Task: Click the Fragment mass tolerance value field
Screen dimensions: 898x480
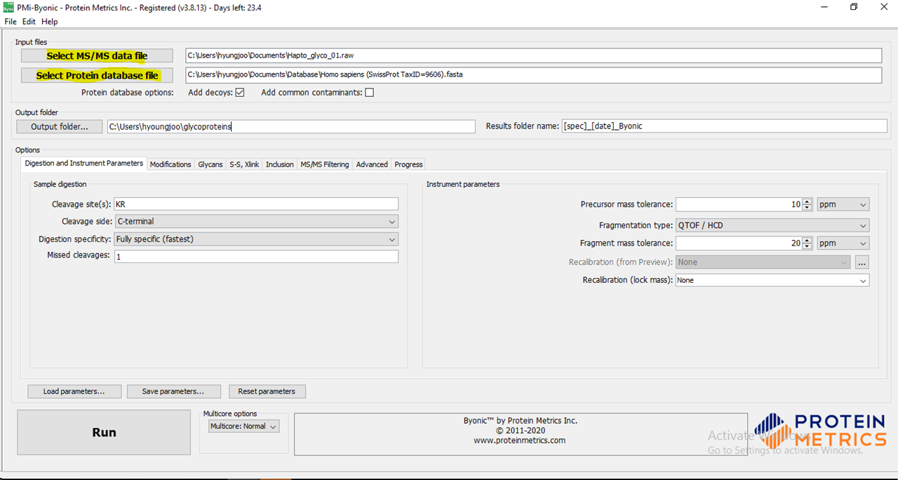Action: [x=739, y=243]
